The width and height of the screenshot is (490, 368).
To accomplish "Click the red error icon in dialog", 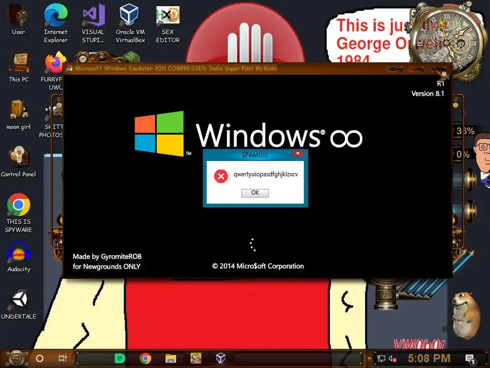I will [221, 176].
